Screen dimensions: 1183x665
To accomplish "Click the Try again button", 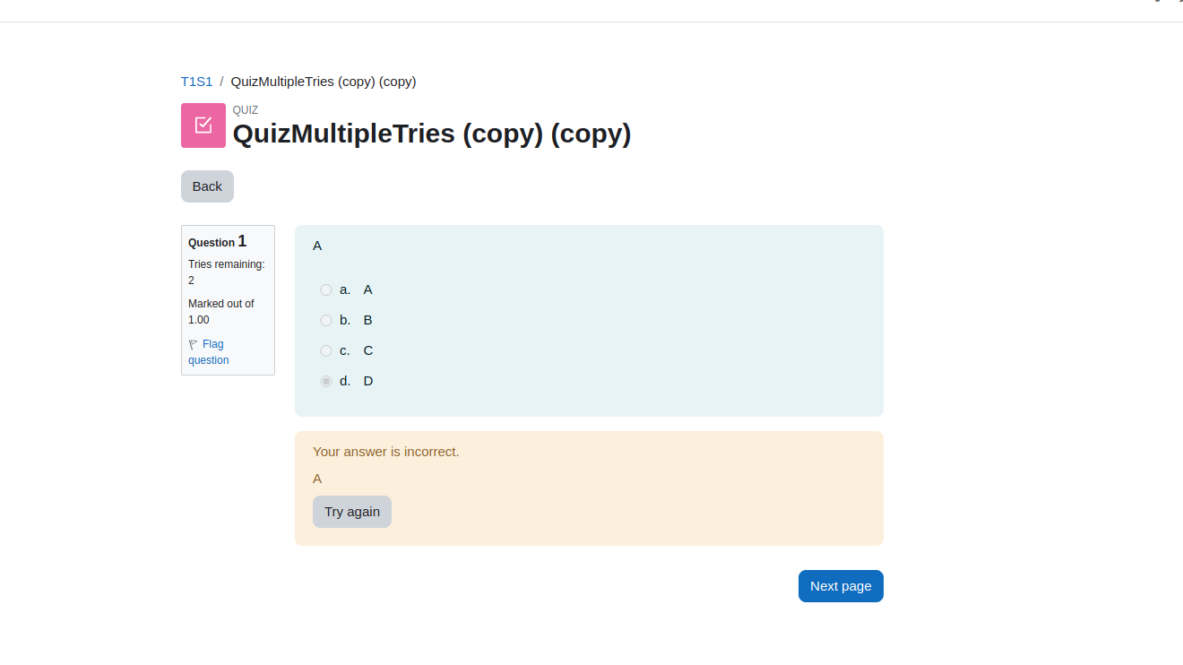I will pyautogui.click(x=352, y=512).
